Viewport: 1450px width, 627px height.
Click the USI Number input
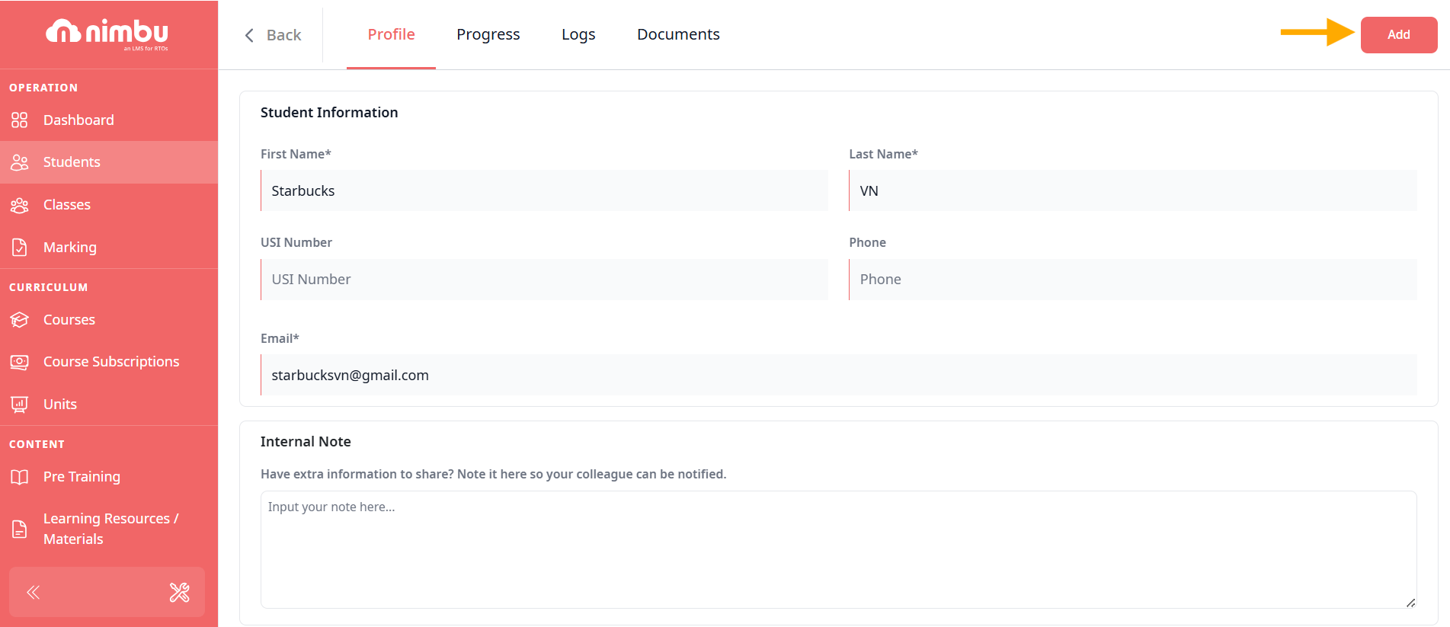click(544, 280)
